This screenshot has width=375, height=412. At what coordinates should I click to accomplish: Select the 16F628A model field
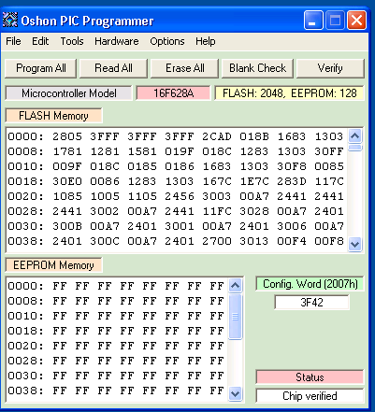[x=173, y=93]
